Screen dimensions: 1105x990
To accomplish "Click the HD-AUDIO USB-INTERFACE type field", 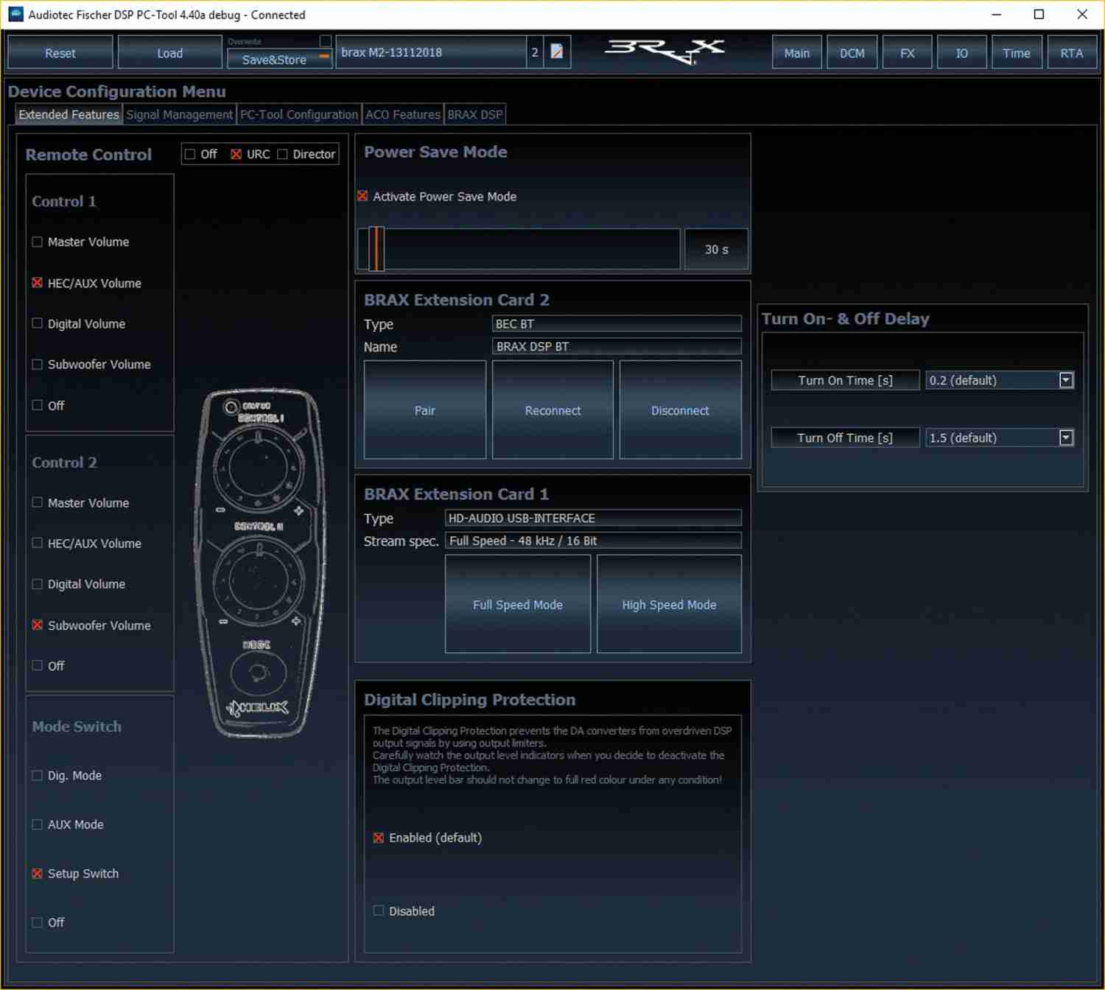I will 593,518.
